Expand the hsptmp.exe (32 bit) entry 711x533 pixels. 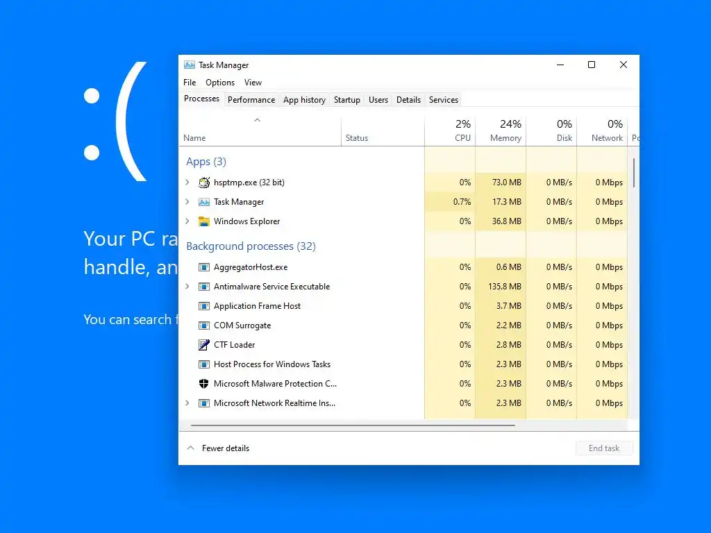(x=187, y=183)
